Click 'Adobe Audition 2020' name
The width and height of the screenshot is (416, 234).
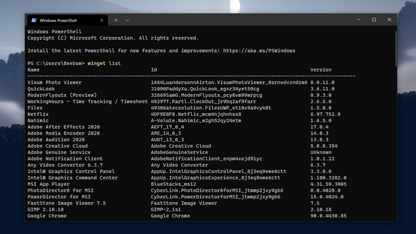(56, 140)
